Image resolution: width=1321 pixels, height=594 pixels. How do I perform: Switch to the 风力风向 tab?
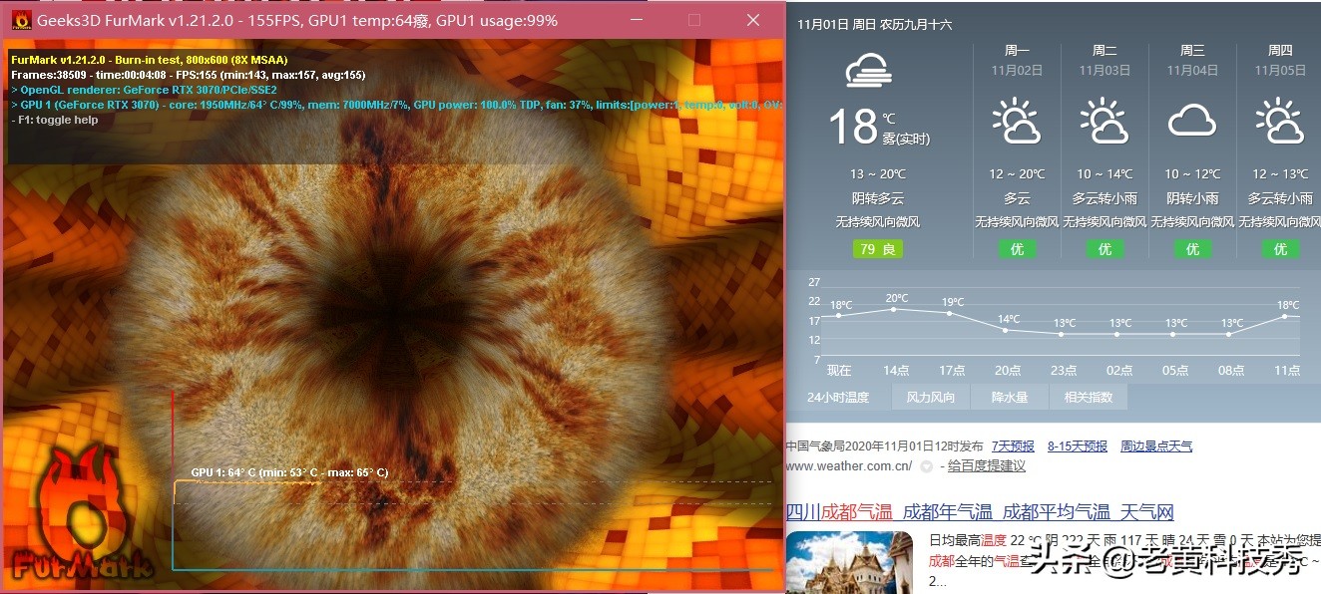pos(930,396)
